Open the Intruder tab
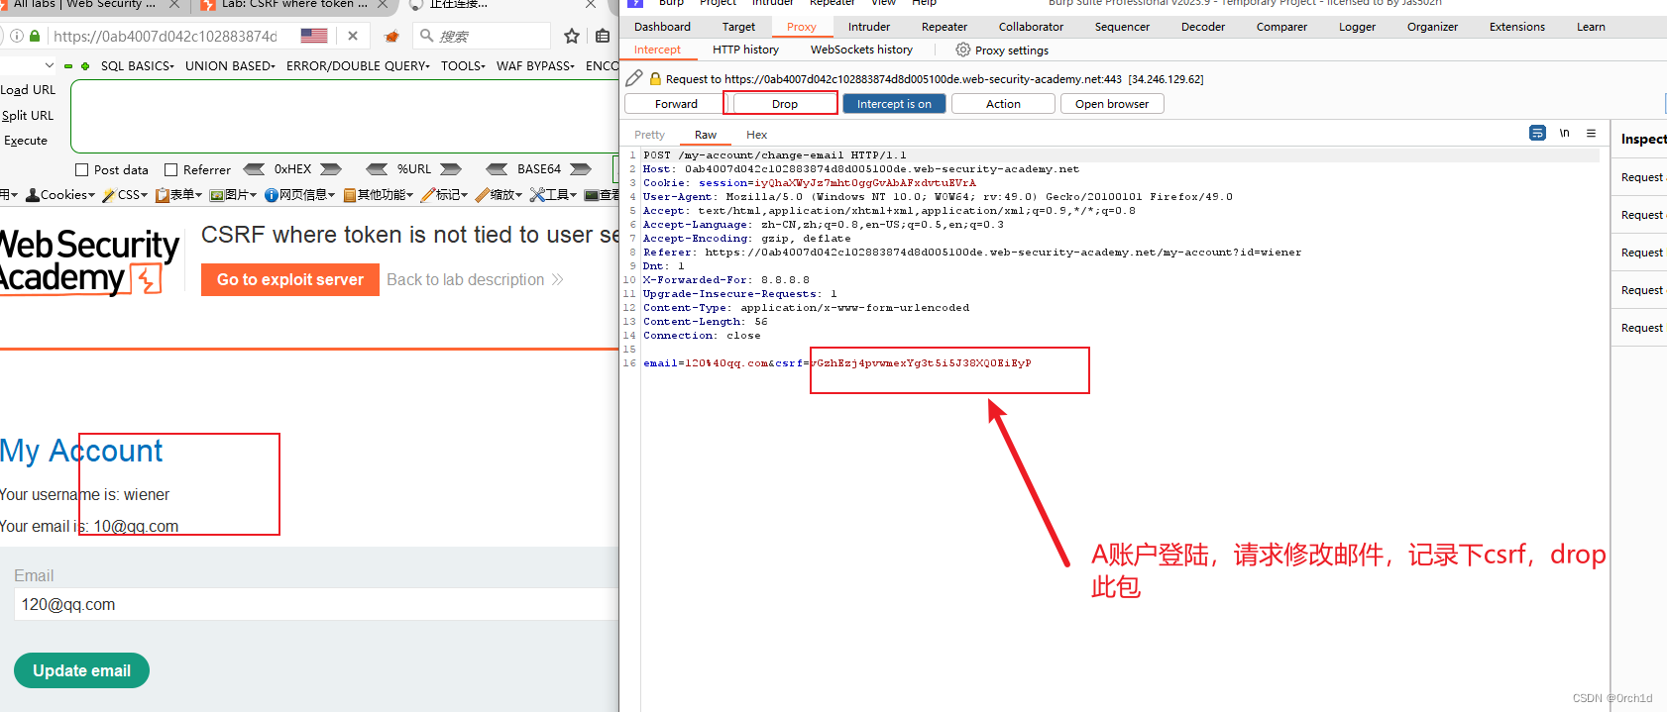Screen dimensions: 1667x712 (x=869, y=27)
